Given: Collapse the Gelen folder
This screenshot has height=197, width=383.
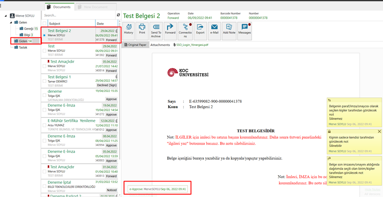Looking at the screenshot, I should click(x=10, y=22).
